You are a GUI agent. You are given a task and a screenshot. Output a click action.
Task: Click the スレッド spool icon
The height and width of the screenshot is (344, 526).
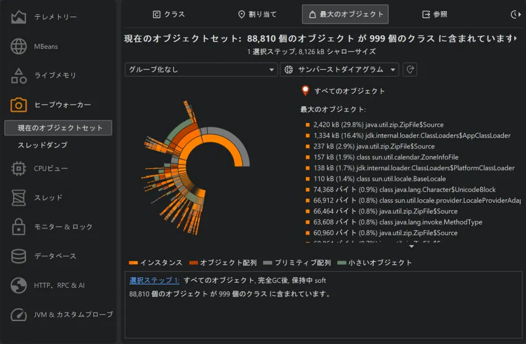19,197
